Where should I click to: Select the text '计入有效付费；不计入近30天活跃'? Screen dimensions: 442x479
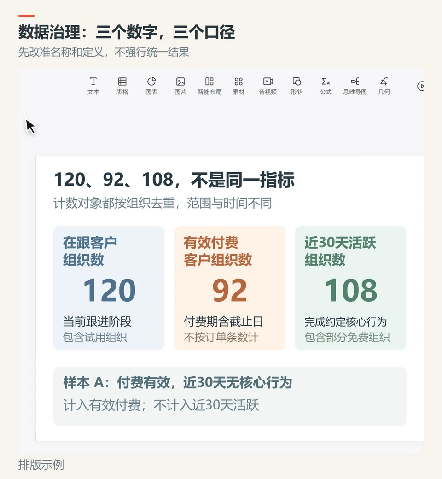pos(161,405)
